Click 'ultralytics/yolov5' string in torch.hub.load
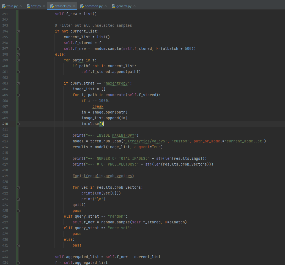This screenshot has width=285, height=265. click(x=145, y=141)
